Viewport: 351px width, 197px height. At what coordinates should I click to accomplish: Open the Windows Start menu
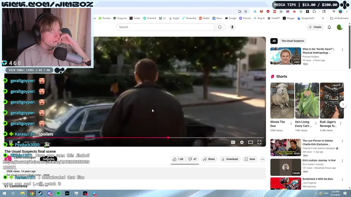click(x=4, y=193)
